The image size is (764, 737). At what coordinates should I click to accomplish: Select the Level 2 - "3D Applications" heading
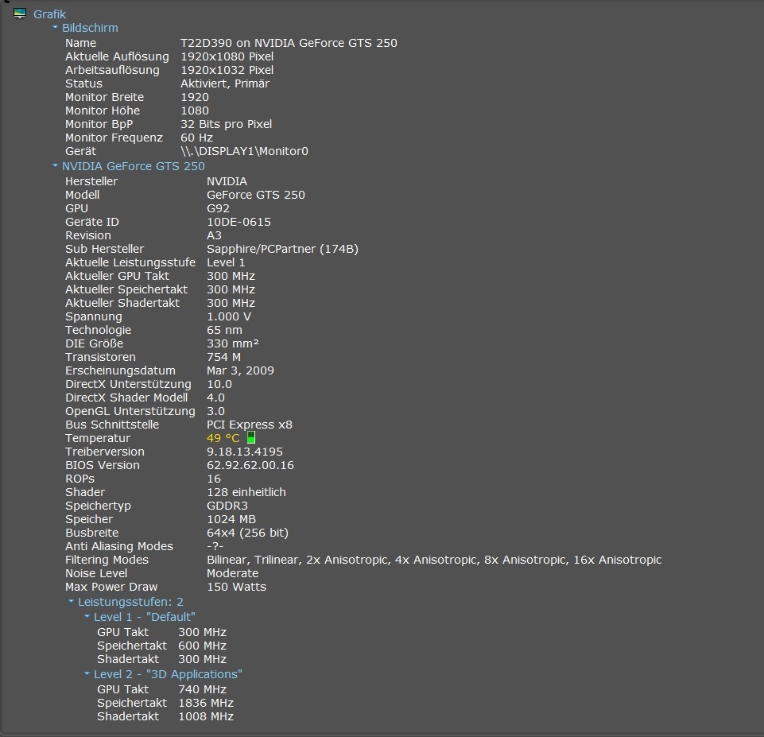tap(168, 674)
